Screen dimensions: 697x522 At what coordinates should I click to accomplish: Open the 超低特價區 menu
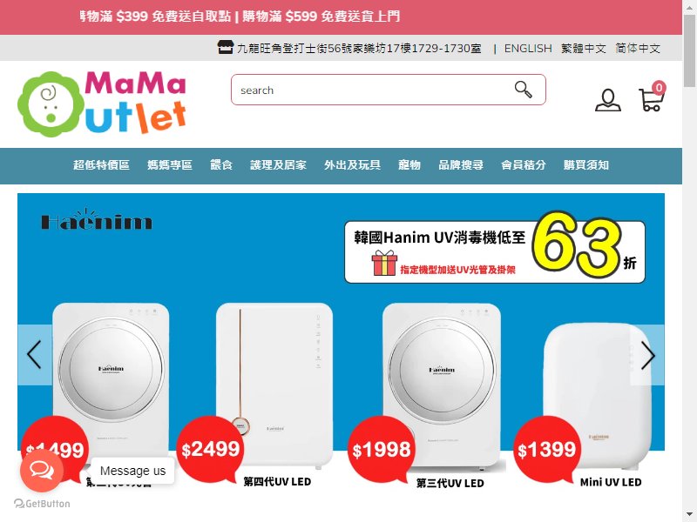tap(101, 165)
